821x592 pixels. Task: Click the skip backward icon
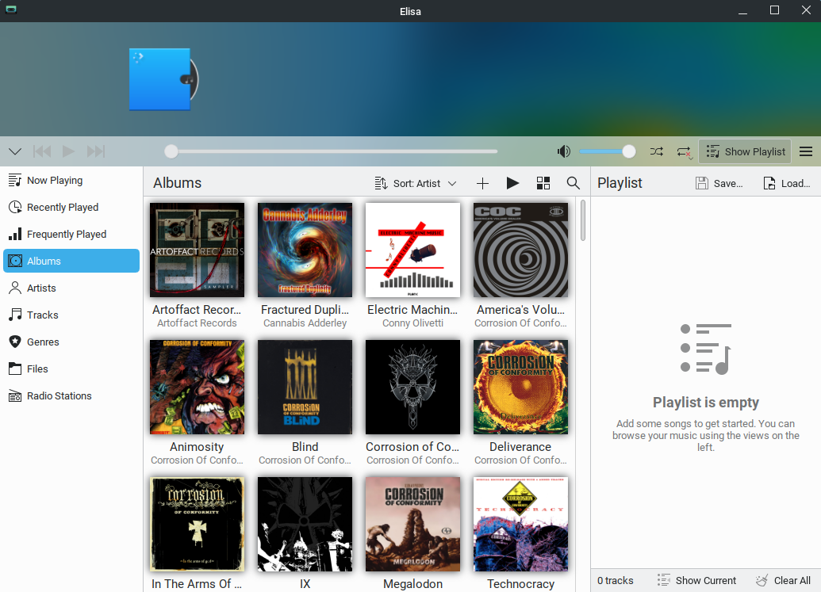click(x=42, y=151)
